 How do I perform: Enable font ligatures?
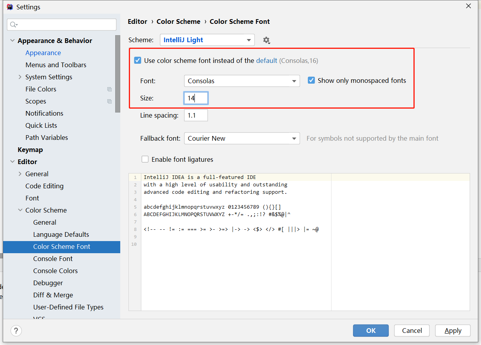pos(145,159)
